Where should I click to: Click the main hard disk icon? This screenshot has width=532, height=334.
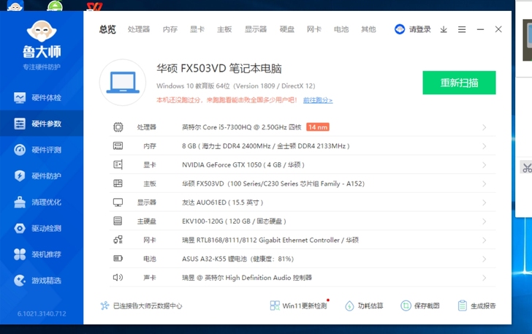click(118, 221)
